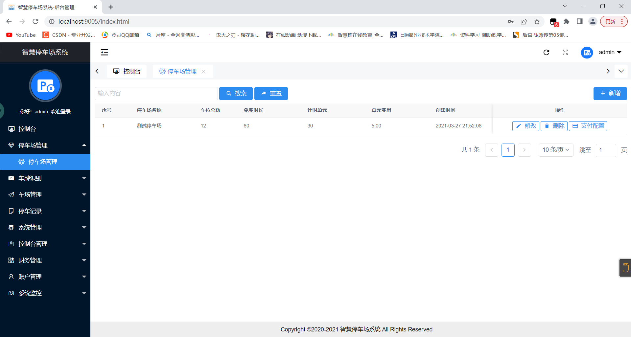Image resolution: width=631 pixels, height=337 pixels.
Task: Close the 停车场管理 tab
Action: point(203,72)
